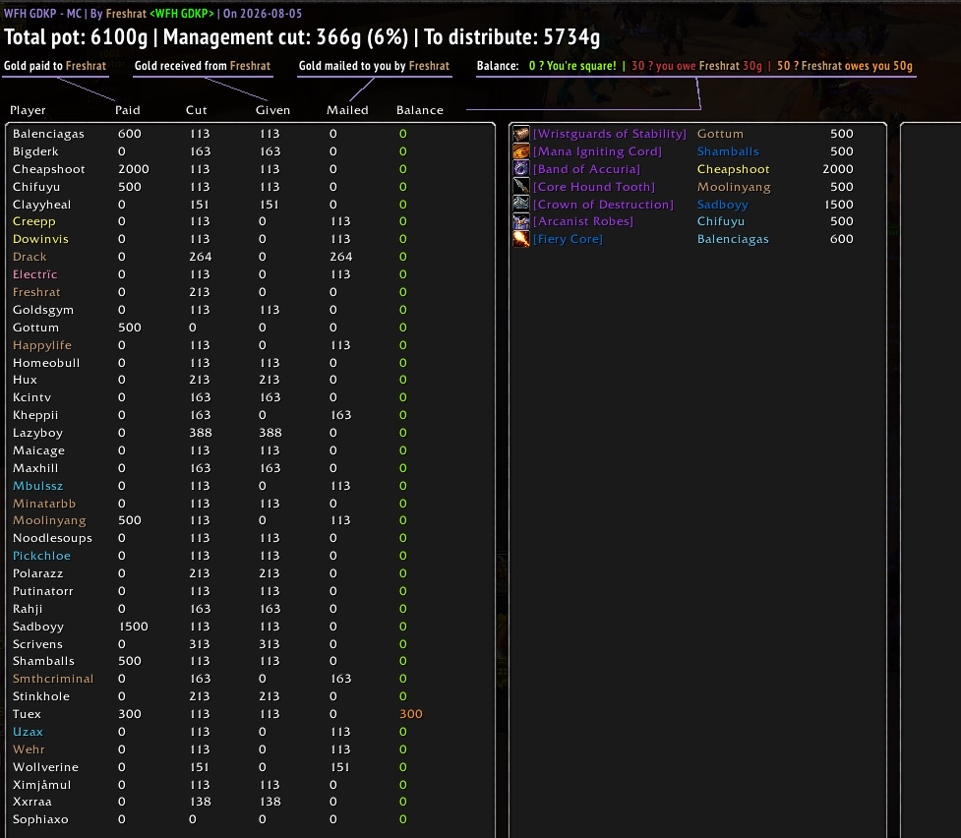
Task: Select player Clayyheal row
Action: pyautogui.click(x=250, y=205)
